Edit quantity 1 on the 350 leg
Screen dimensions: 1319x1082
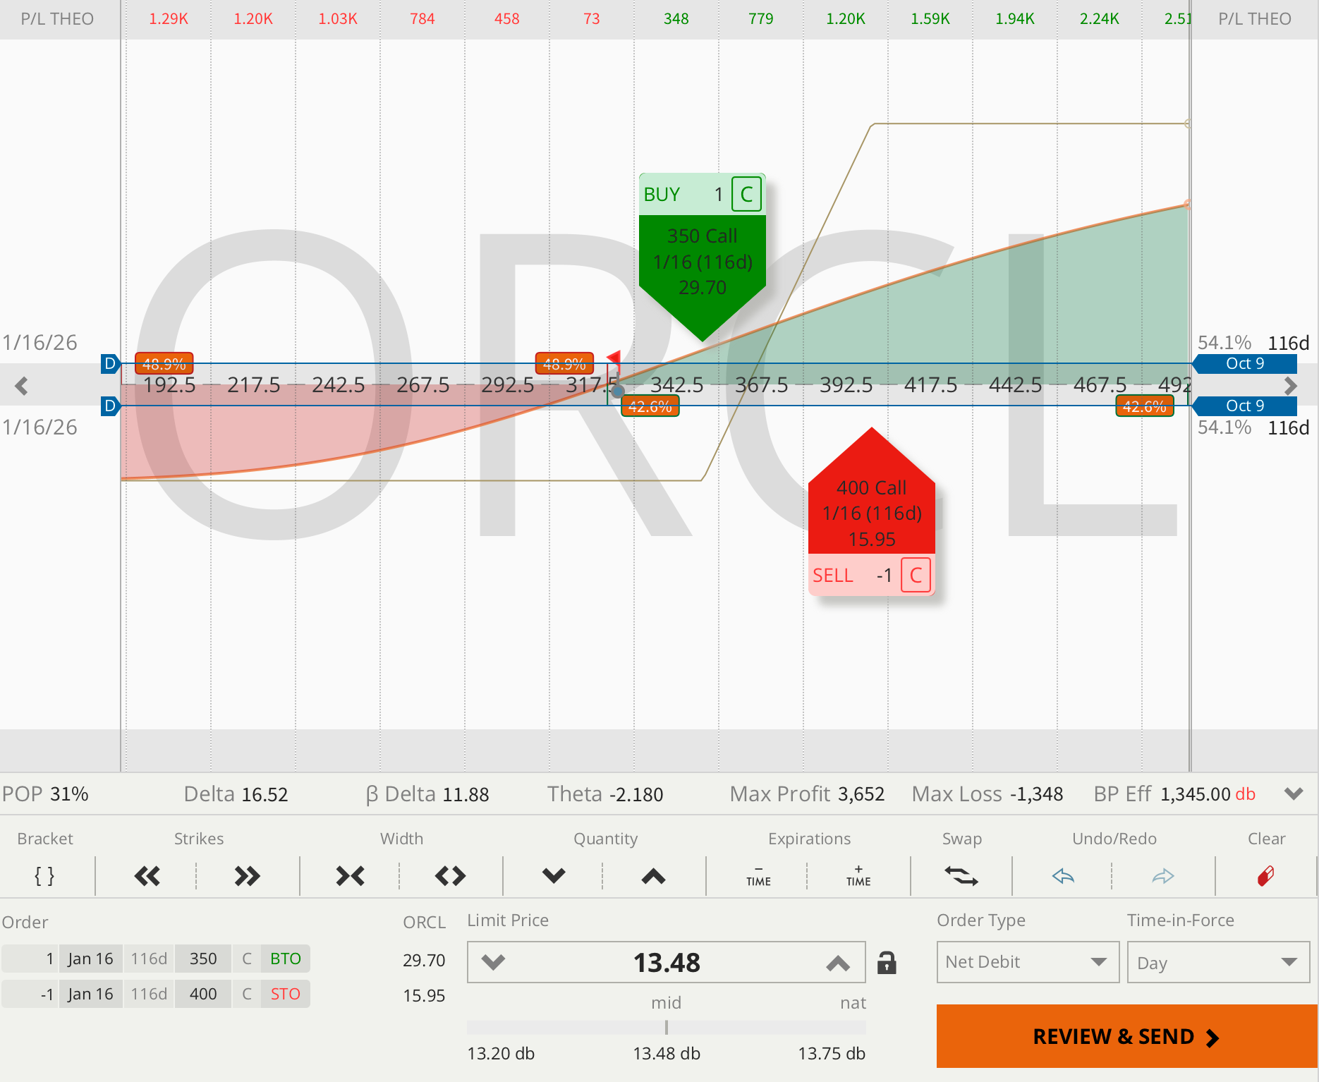(x=30, y=959)
